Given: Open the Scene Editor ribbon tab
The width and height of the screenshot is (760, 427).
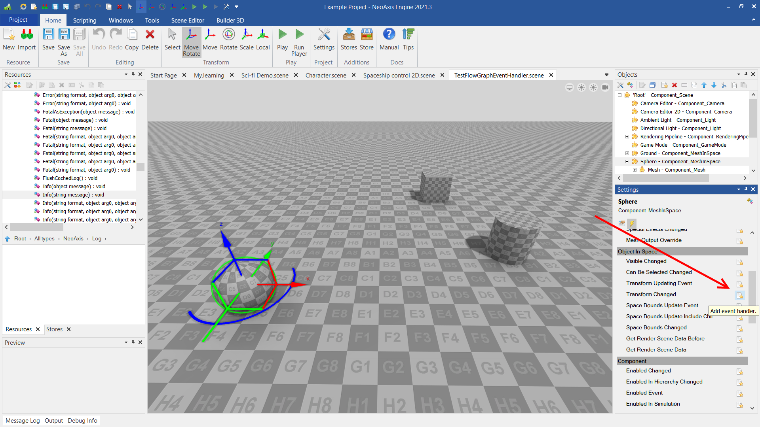Looking at the screenshot, I should pyautogui.click(x=188, y=20).
